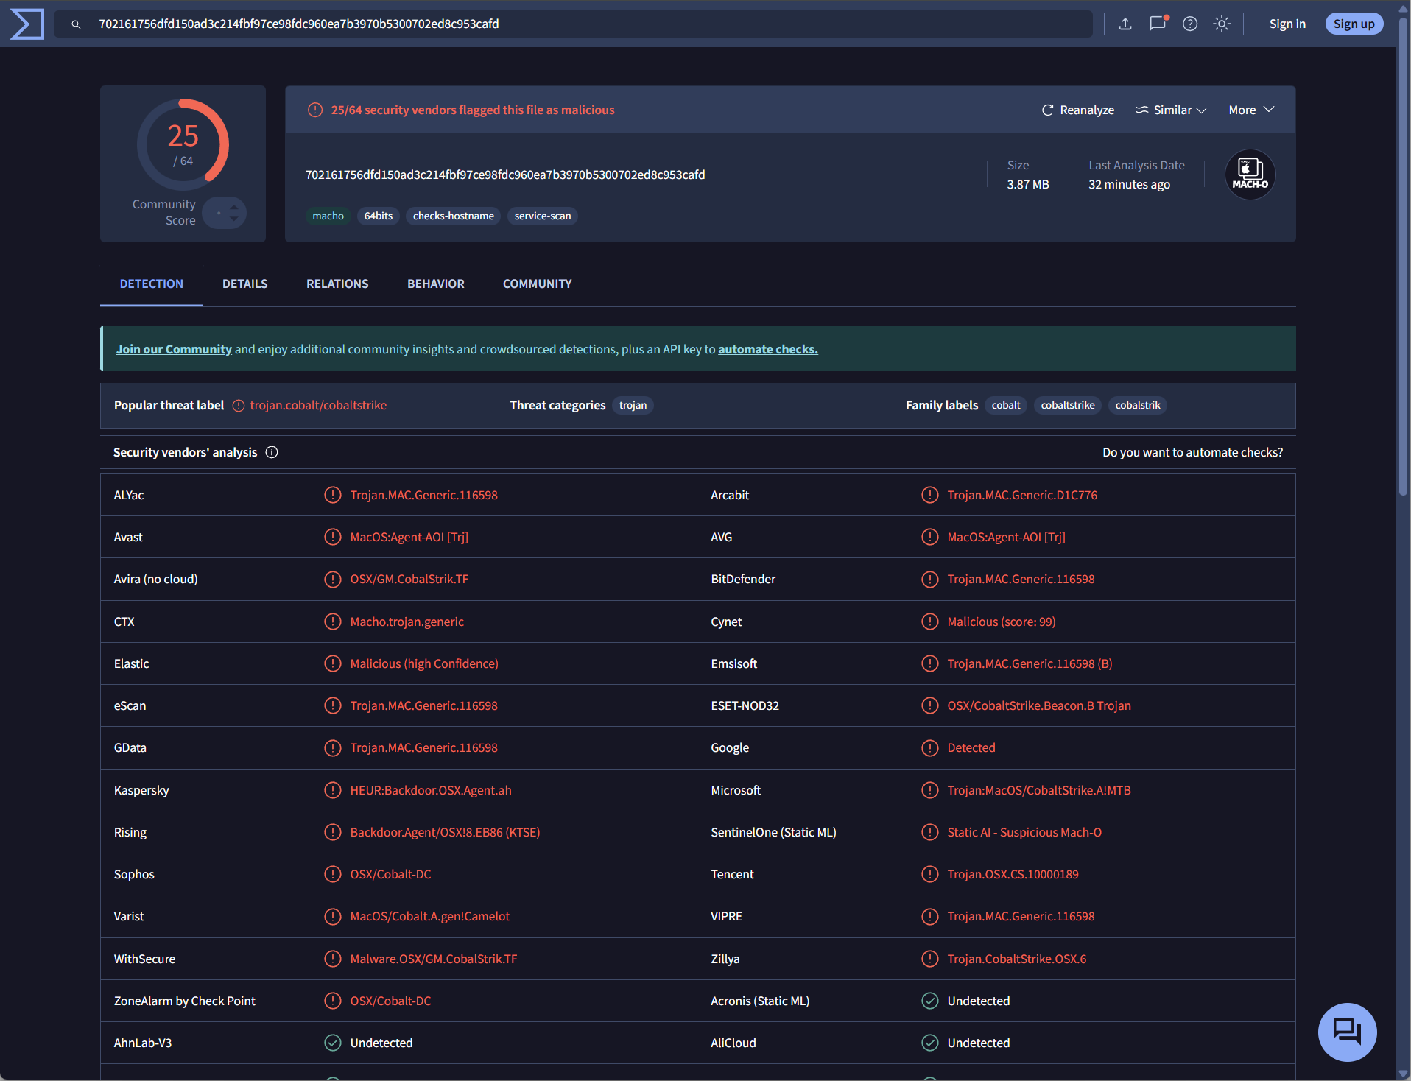Image resolution: width=1411 pixels, height=1081 pixels.
Task: Click Static AI - Suspicious Mach-O result
Action: 1024,832
